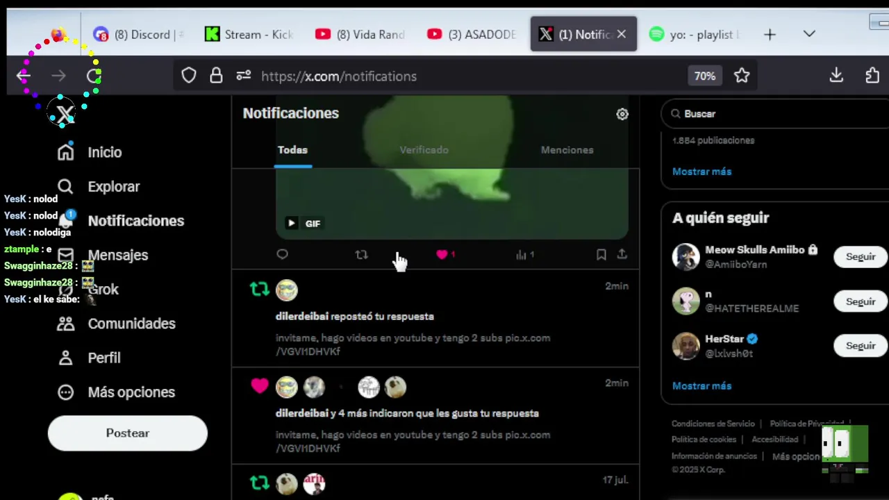Open Información de anuncios link
The width and height of the screenshot is (889, 500).
714,456
